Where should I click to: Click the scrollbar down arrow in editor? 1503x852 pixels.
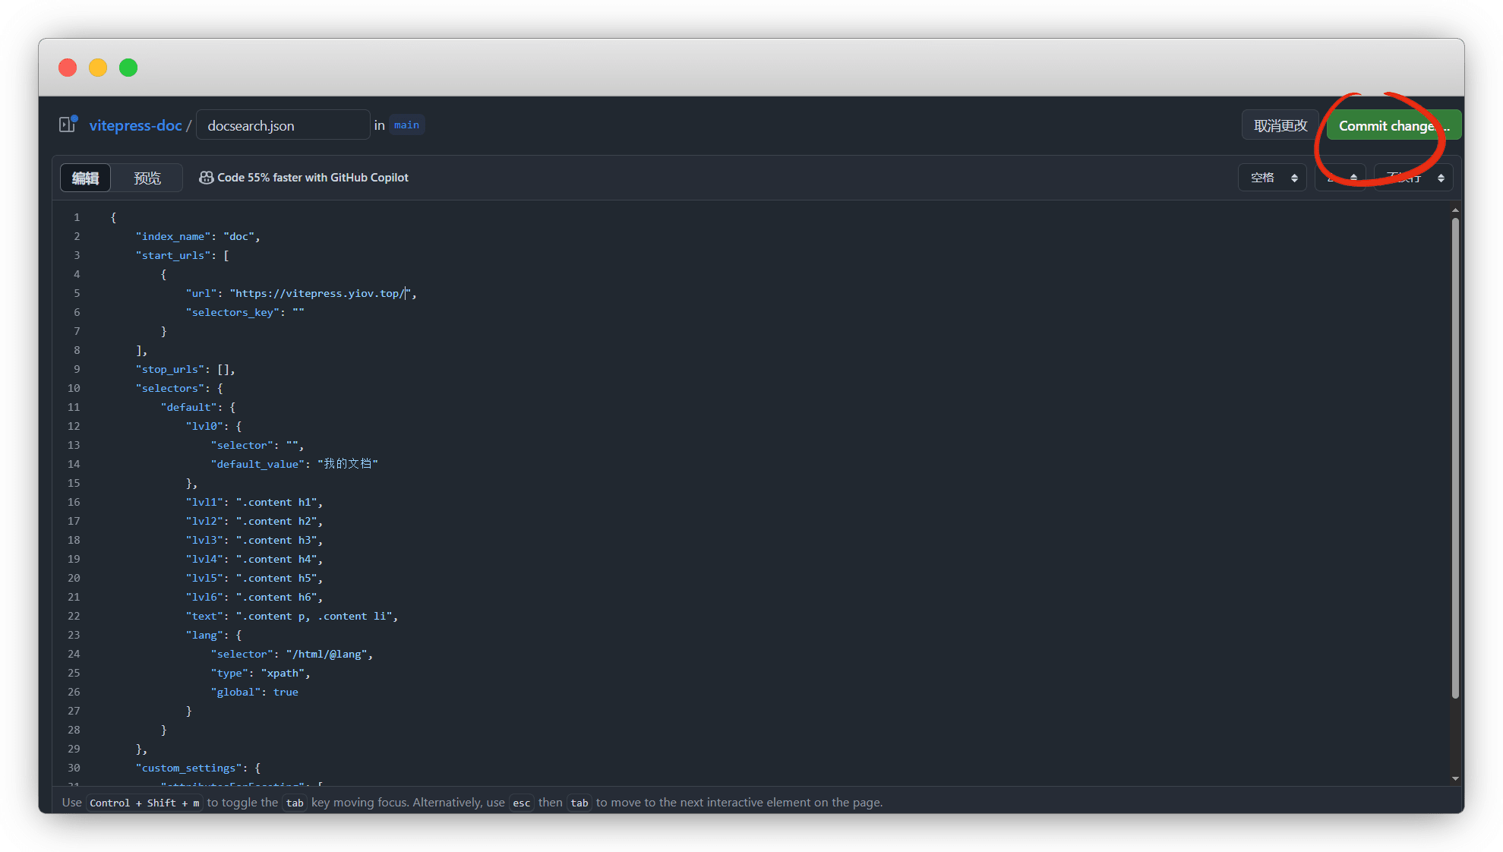1455,778
